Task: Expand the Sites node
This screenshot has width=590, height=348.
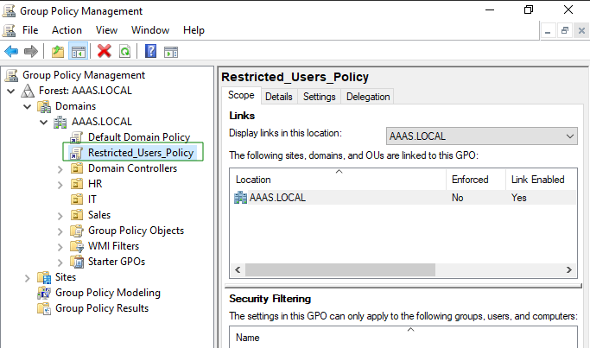Action: coord(27,278)
